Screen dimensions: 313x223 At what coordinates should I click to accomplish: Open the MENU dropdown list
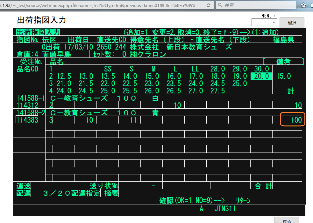pyautogui.click(x=264, y=23)
